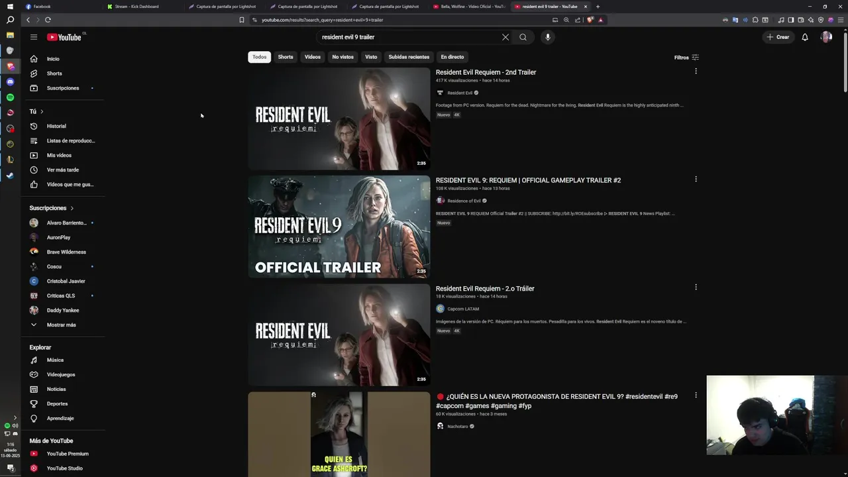Expand the Tú section chevron
848x477 pixels.
pos(42,111)
